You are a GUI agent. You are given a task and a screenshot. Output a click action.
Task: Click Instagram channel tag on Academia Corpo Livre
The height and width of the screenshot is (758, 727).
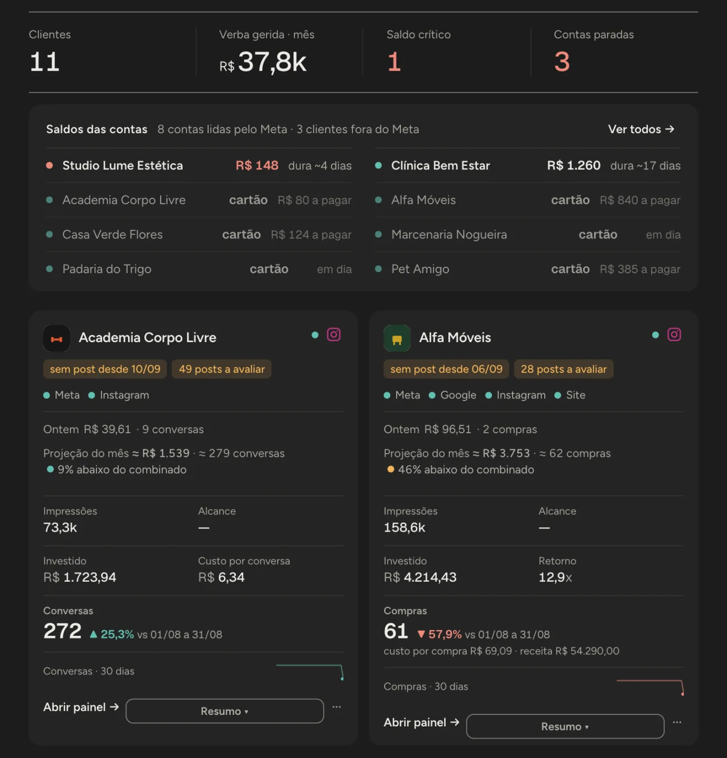[119, 395]
